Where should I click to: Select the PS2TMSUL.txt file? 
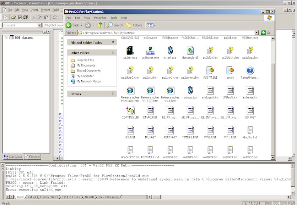[x=150, y=150]
